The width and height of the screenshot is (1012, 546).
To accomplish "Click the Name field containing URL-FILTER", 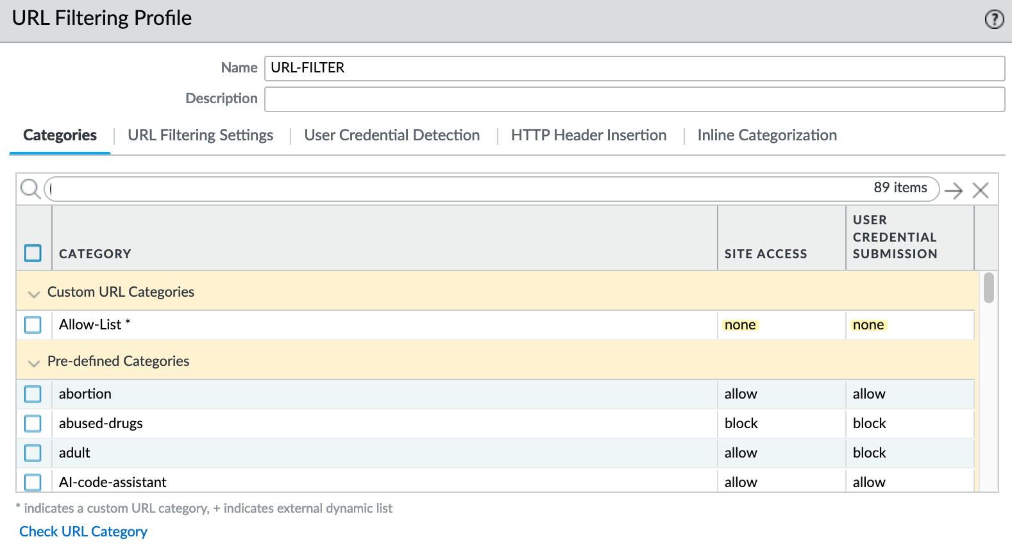I will [634, 69].
